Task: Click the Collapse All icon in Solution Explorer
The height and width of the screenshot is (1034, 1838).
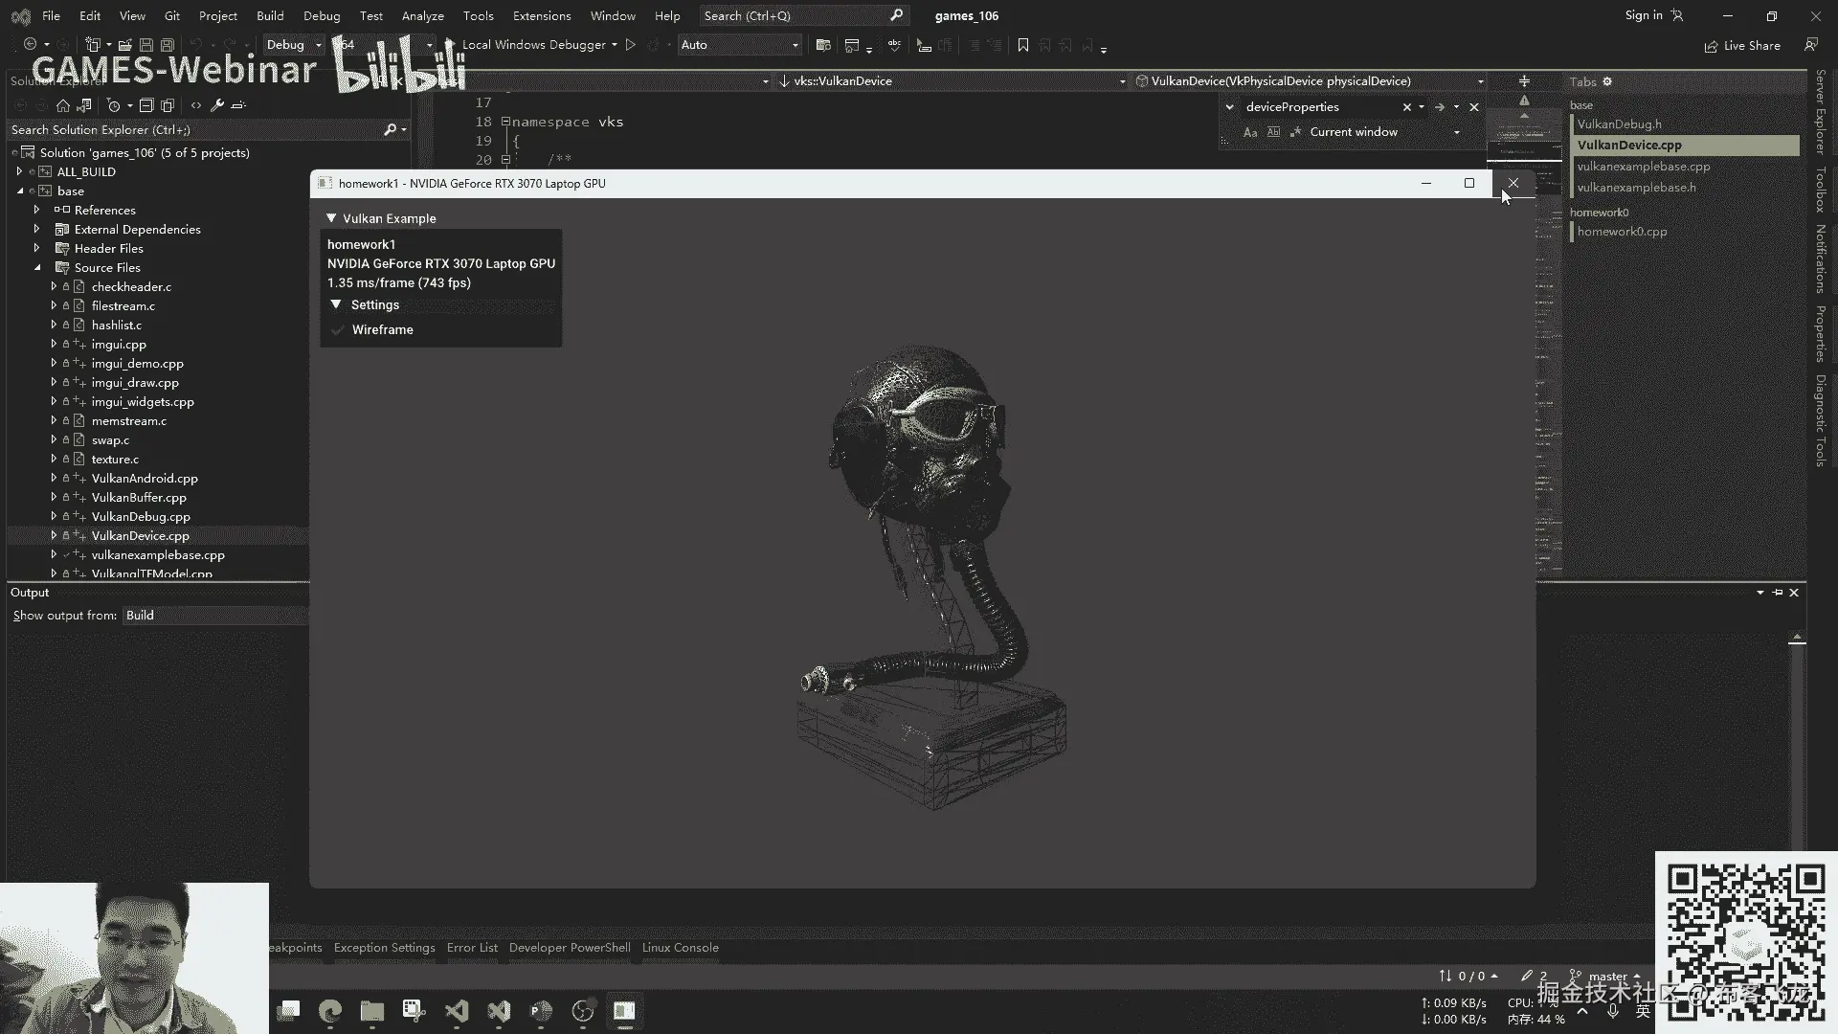Action: click(146, 105)
